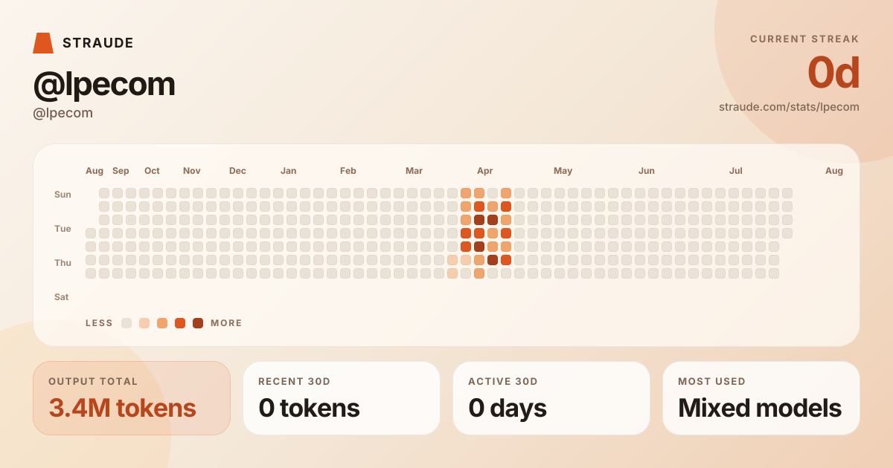893x468 pixels.
Task: Click the medium orange legend swatch
Action: (x=162, y=323)
